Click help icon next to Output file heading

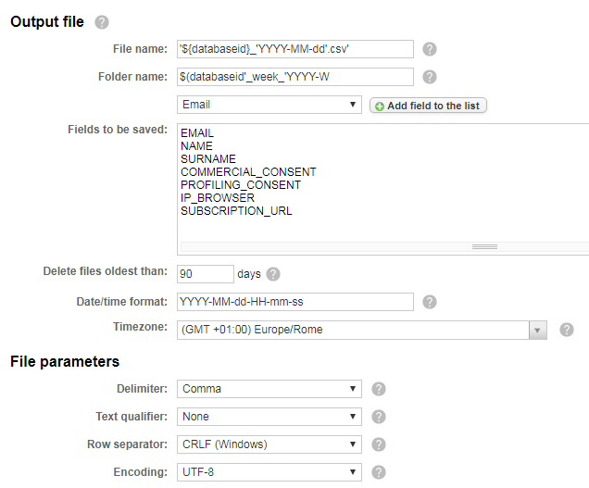(102, 21)
